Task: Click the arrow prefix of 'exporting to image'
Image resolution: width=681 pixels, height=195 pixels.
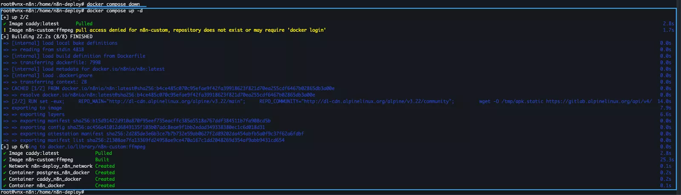Action: click(6, 108)
